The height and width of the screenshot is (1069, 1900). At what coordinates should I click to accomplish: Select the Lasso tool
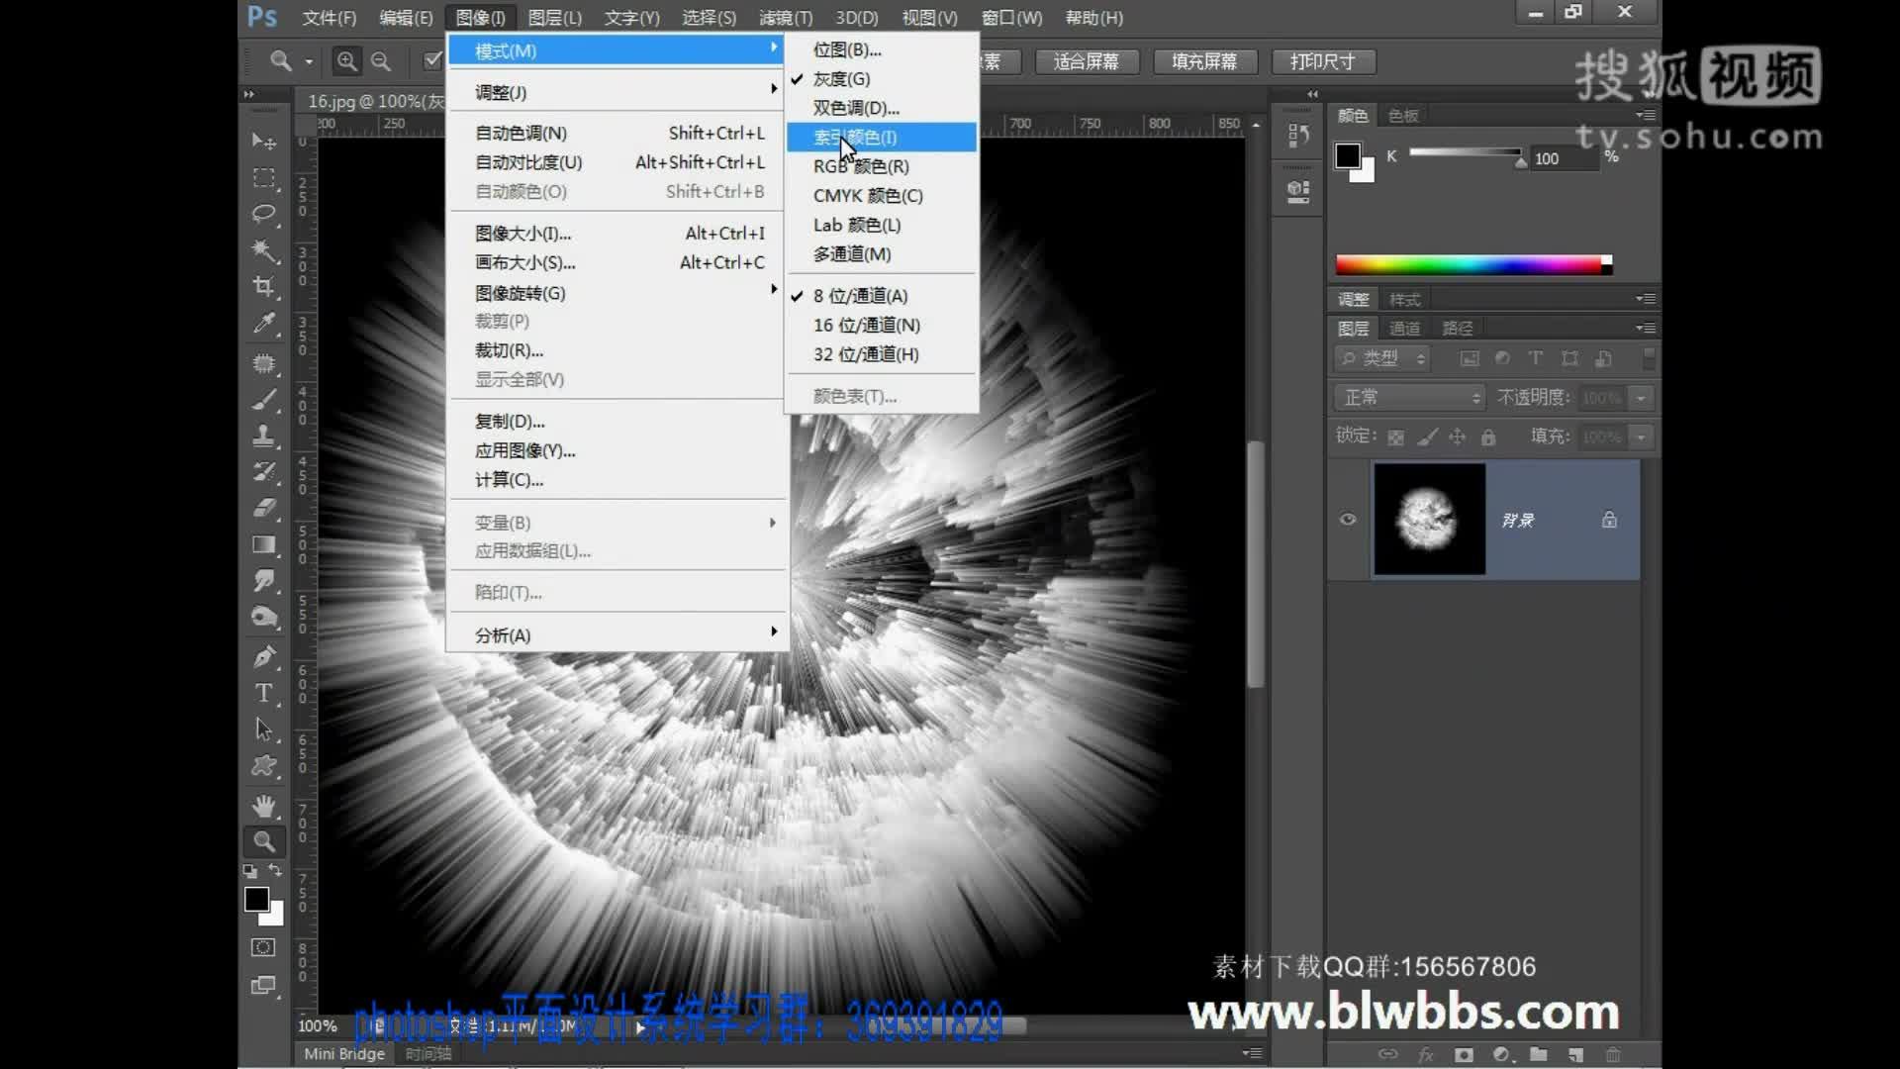pos(263,214)
